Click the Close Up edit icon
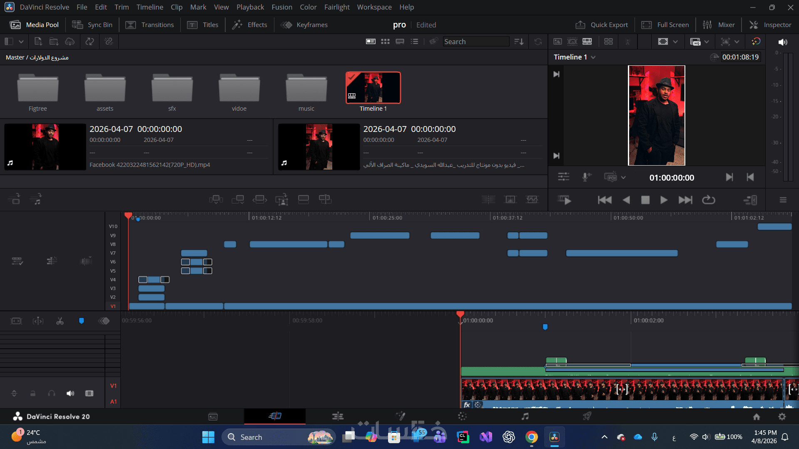This screenshot has height=449, width=799. [x=282, y=199]
